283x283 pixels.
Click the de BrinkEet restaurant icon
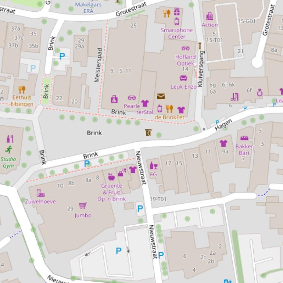169,108
